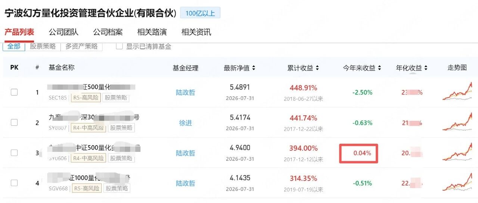
Task: Open fund manager 徐进 profile link
Action: click(186, 123)
